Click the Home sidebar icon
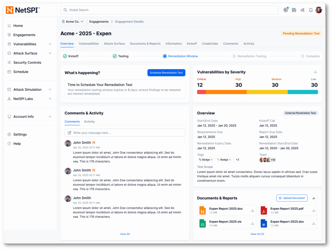This screenshot has height=250, width=332. 9,26
